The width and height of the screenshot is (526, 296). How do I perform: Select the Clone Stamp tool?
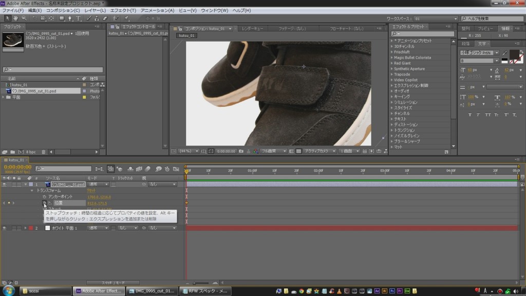point(97,18)
